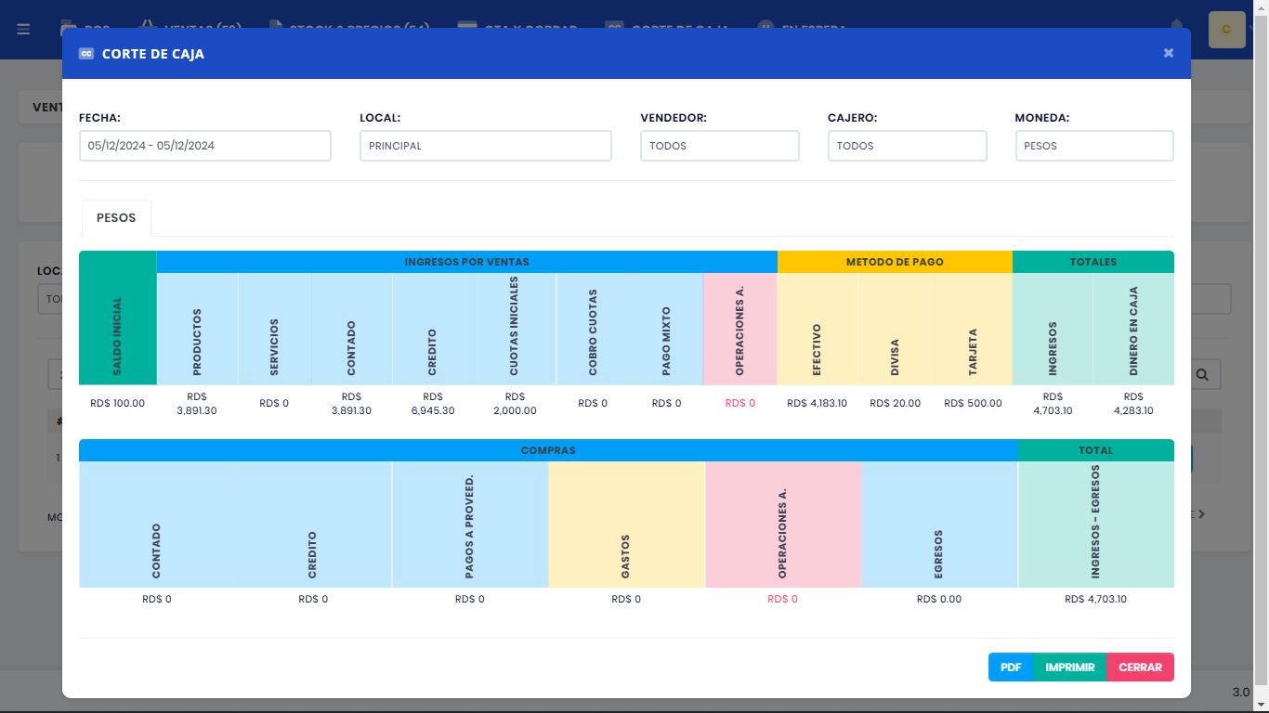Click the search magnifier icon behind dialog
Screen dimensions: 1269x713
[x=1202, y=374]
